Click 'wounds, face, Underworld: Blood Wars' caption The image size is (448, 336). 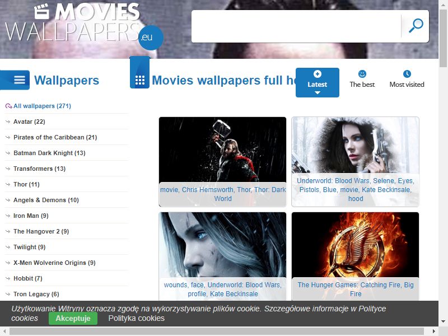tap(223, 289)
